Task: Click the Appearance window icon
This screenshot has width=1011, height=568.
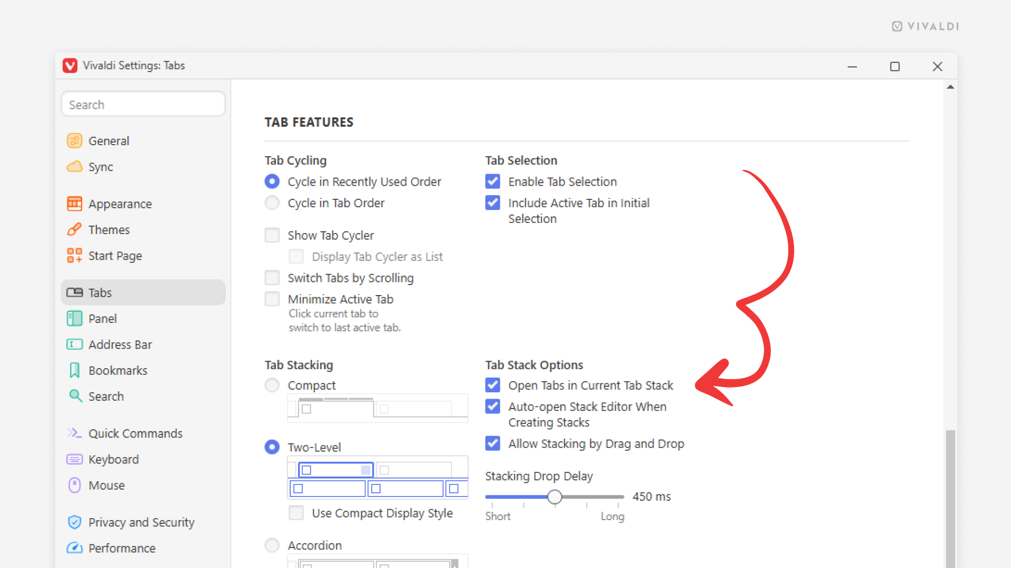Action: click(75, 204)
